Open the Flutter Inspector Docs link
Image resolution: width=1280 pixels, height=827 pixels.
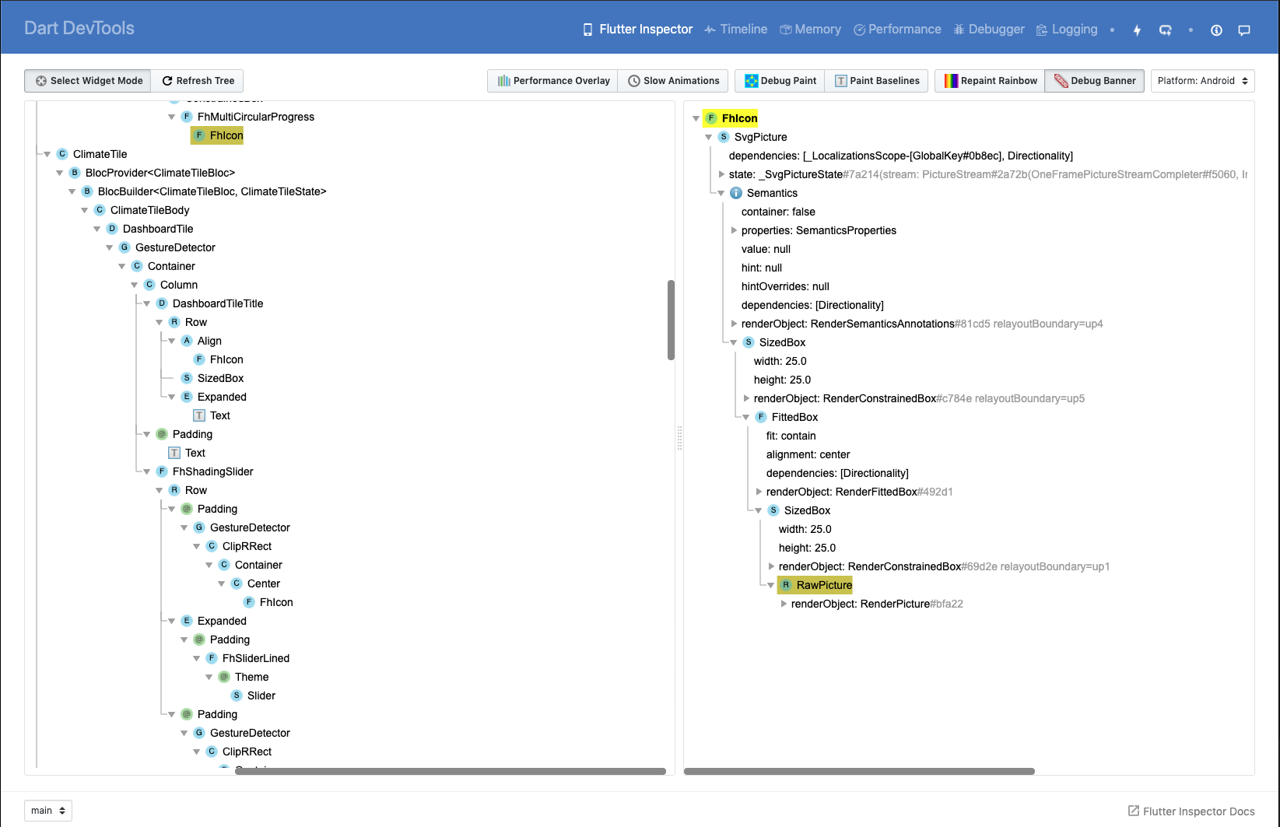click(x=1191, y=811)
